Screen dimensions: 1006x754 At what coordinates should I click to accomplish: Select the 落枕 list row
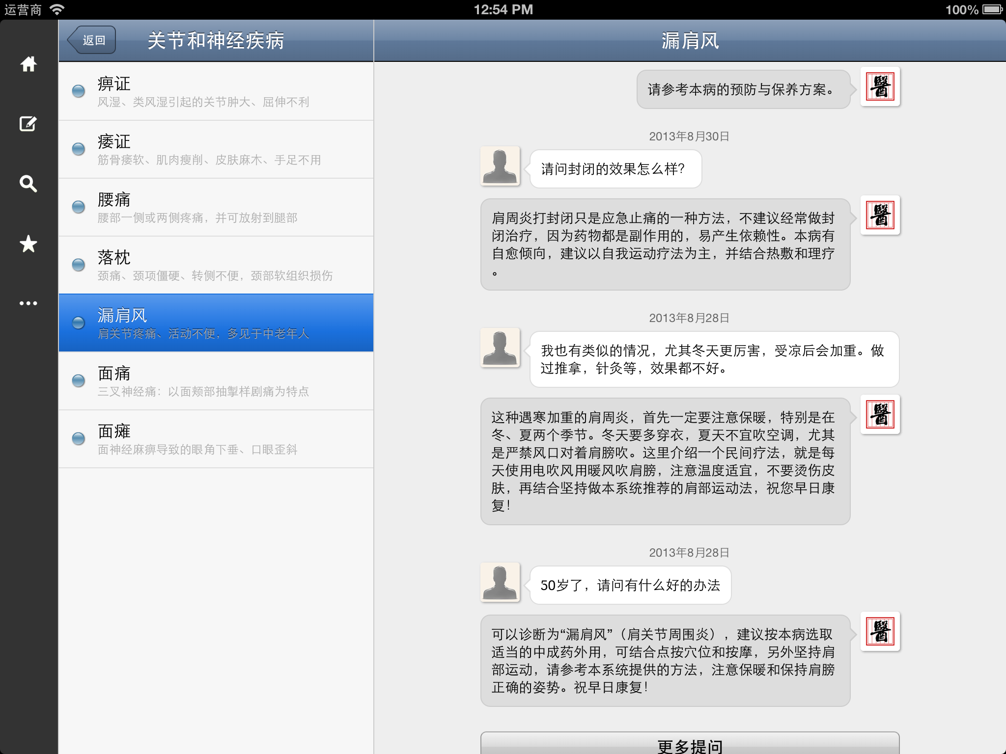pyautogui.click(x=216, y=265)
